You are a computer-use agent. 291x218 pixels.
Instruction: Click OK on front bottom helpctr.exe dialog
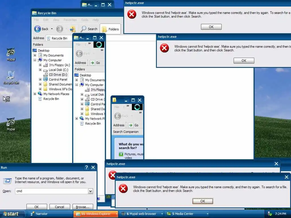coord(203,201)
